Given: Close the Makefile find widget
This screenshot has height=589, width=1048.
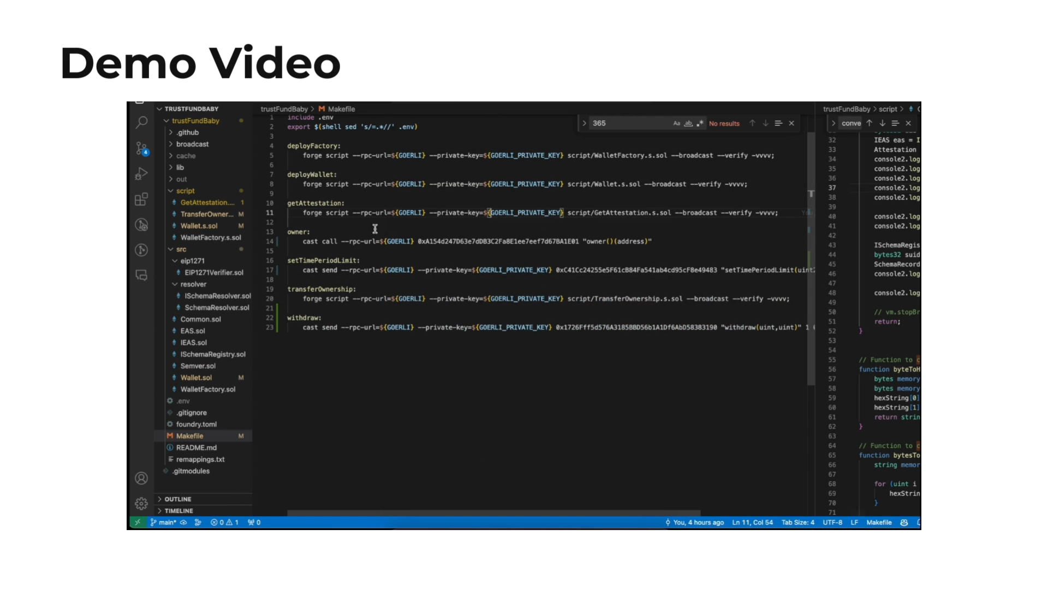Looking at the screenshot, I should (x=791, y=123).
